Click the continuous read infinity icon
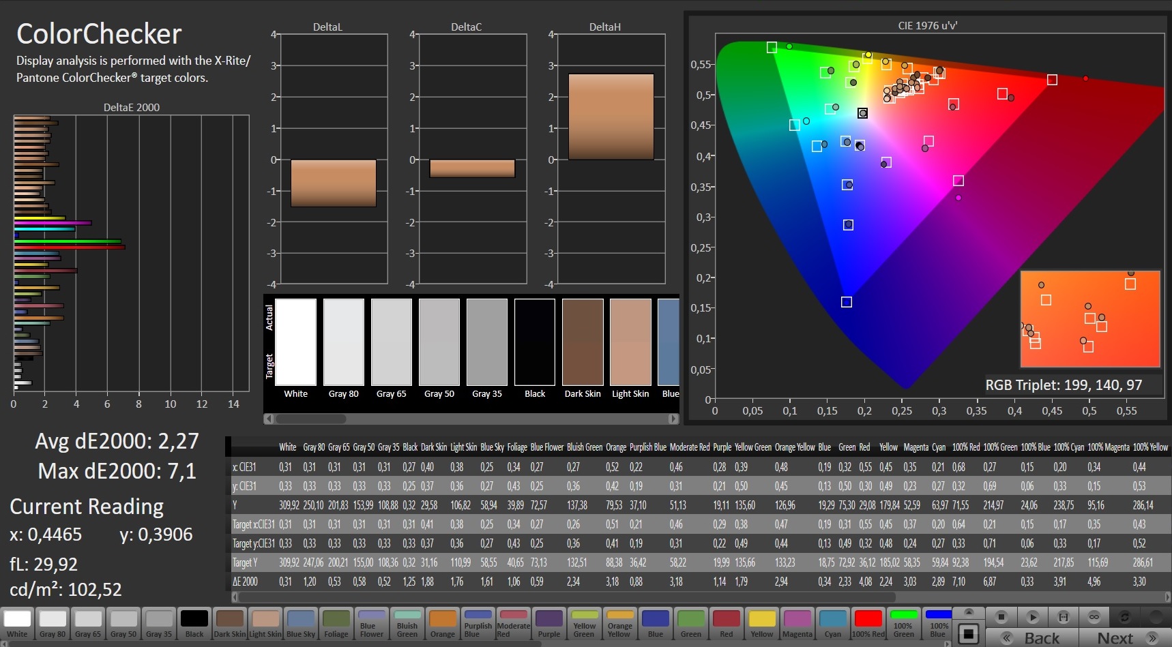 pos(1094,617)
